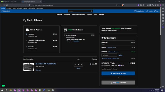The height and width of the screenshot is (92, 165).
Task: Go back with the browser back arrow
Action: click(x=2, y=5)
